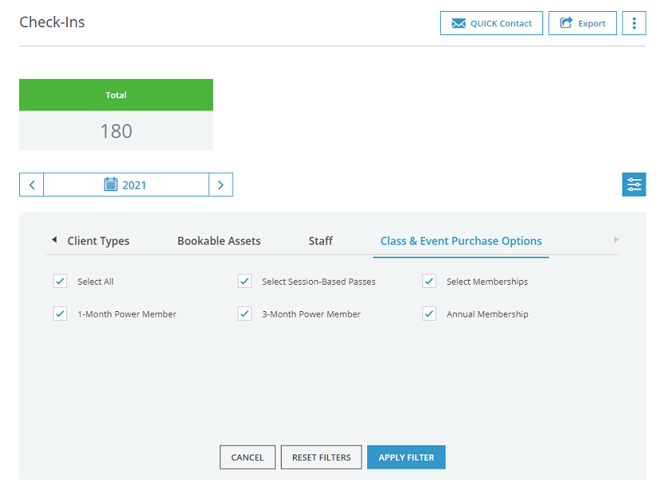The image size is (664, 487).
Task: Open the filter settings sliders icon
Action: click(x=634, y=185)
